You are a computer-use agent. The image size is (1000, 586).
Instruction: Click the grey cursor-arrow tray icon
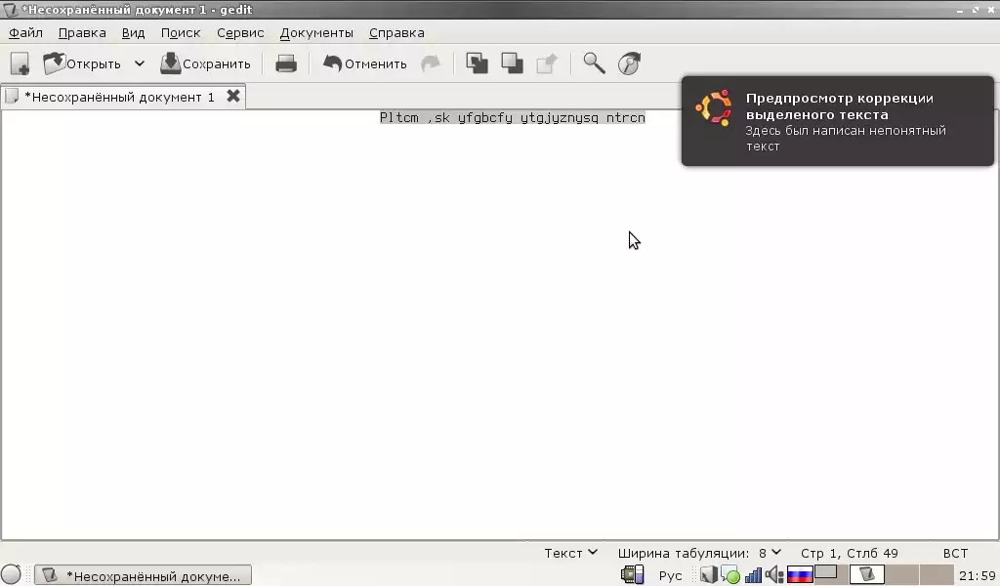[709, 575]
